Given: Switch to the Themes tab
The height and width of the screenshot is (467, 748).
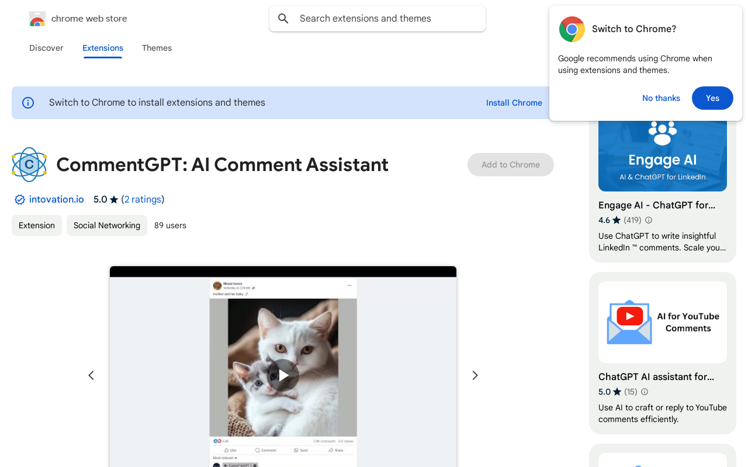Looking at the screenshot, I should tap(157, 48).
